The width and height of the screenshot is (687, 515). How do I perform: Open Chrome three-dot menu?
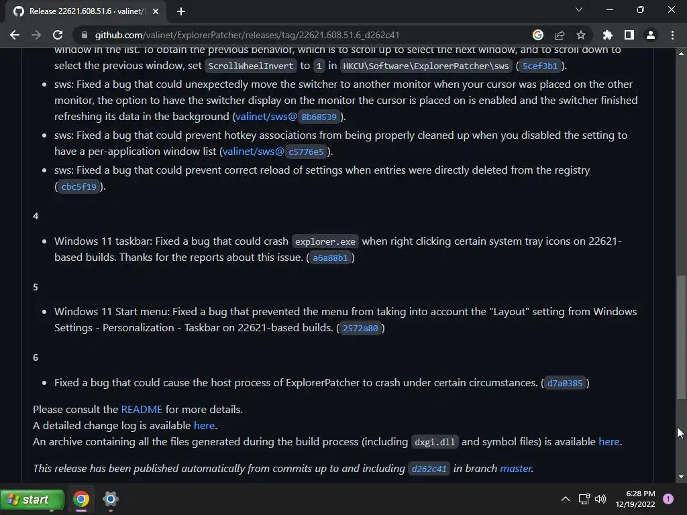pyautogui.click(x=672, y=35)
